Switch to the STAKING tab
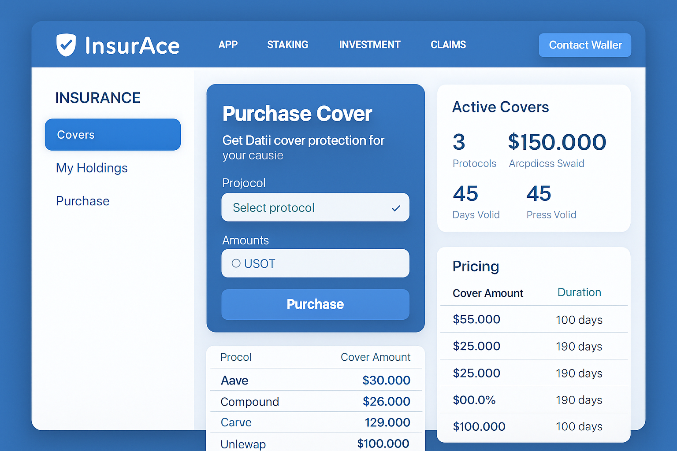Screen dimensions: 677x451 [287, 44]
